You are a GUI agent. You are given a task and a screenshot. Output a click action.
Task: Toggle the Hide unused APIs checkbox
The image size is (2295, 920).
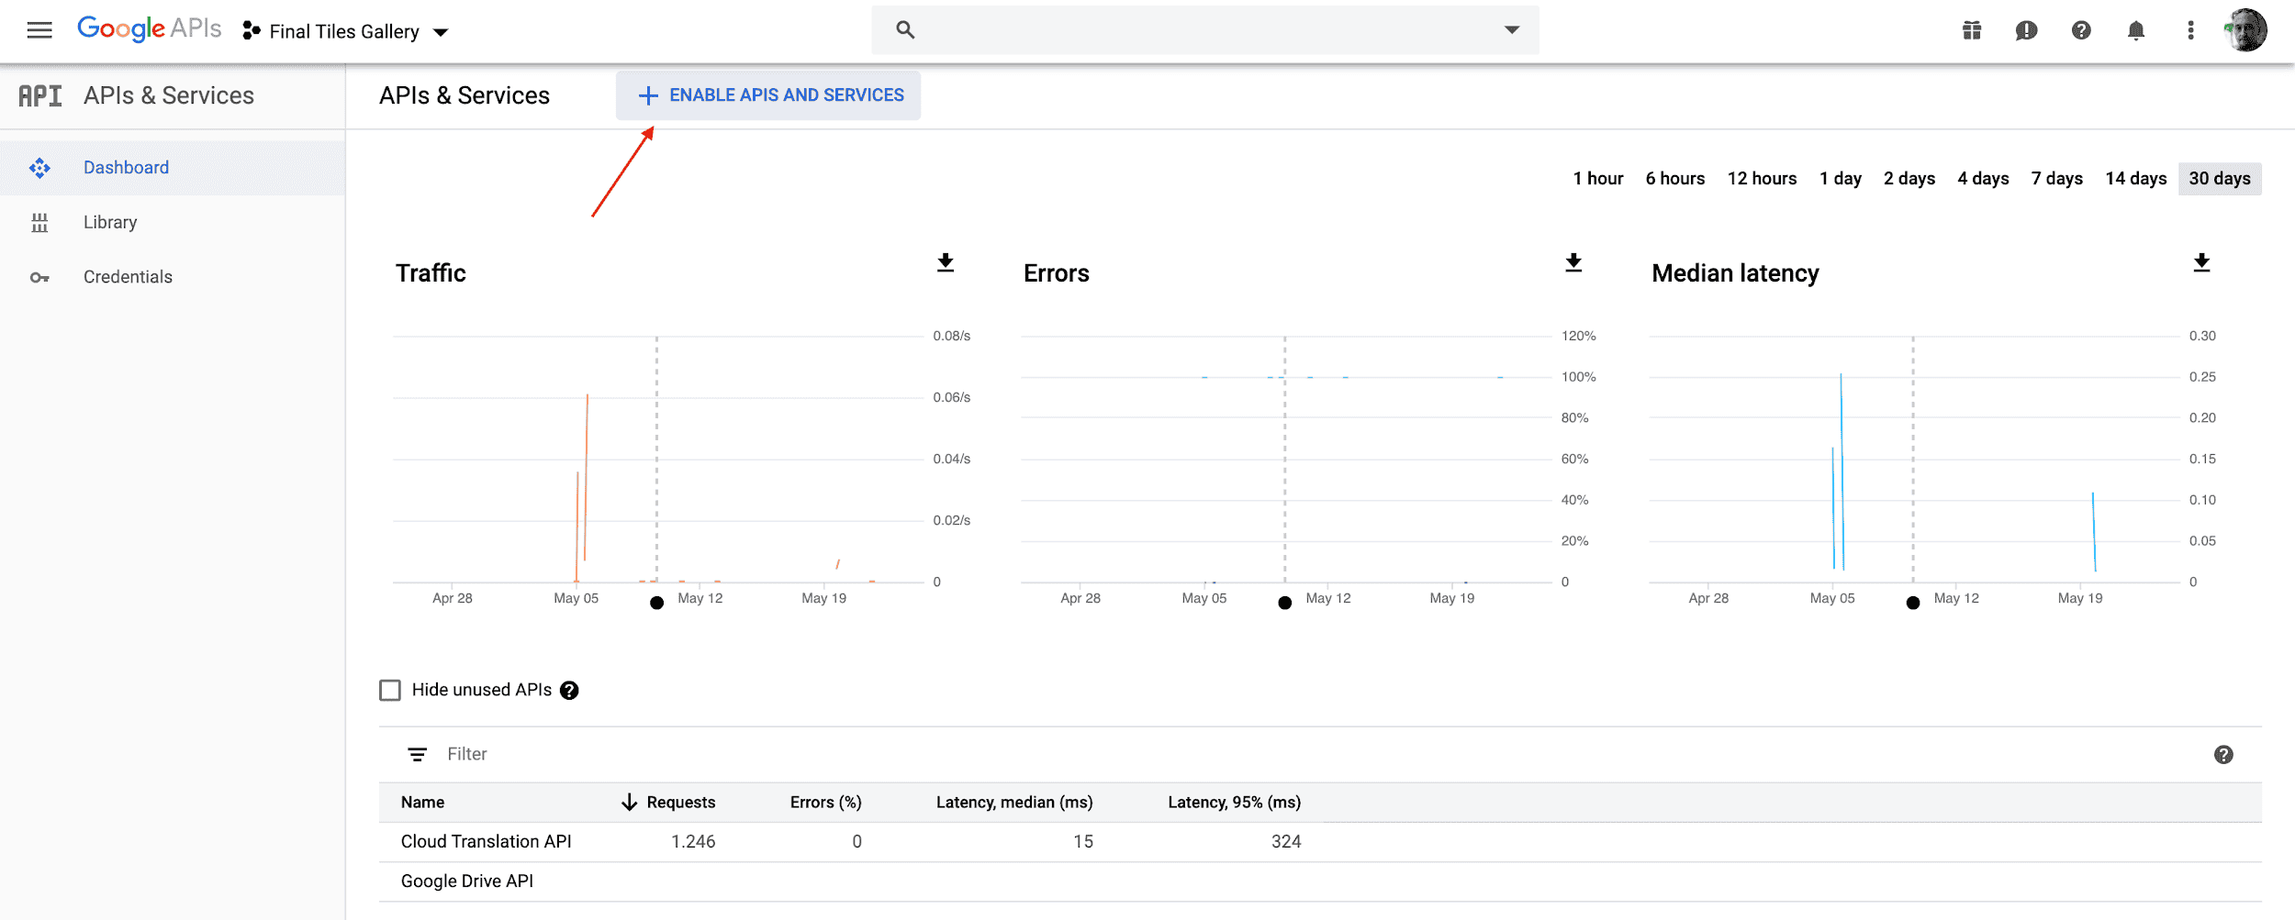click(390, 690)
